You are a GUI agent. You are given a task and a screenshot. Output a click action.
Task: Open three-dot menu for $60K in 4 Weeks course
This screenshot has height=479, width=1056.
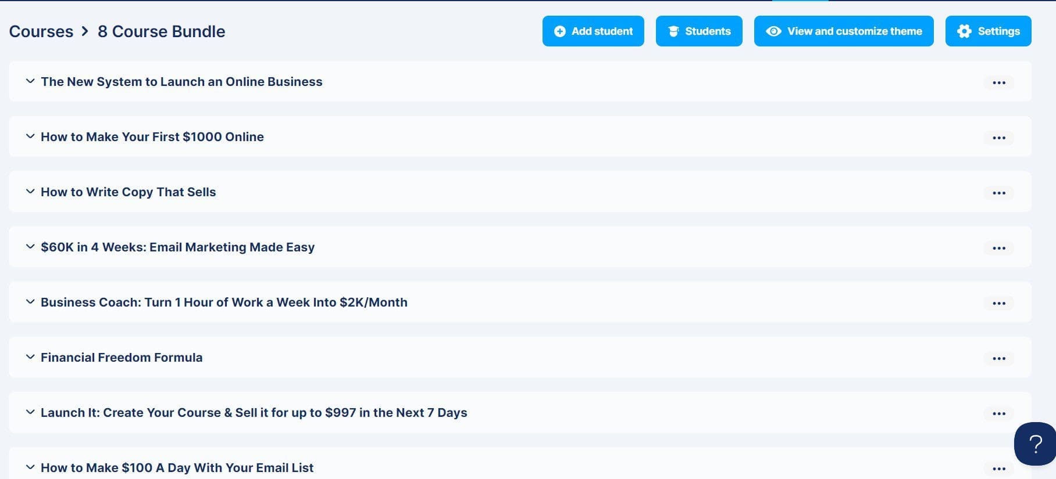coord(999,248)
